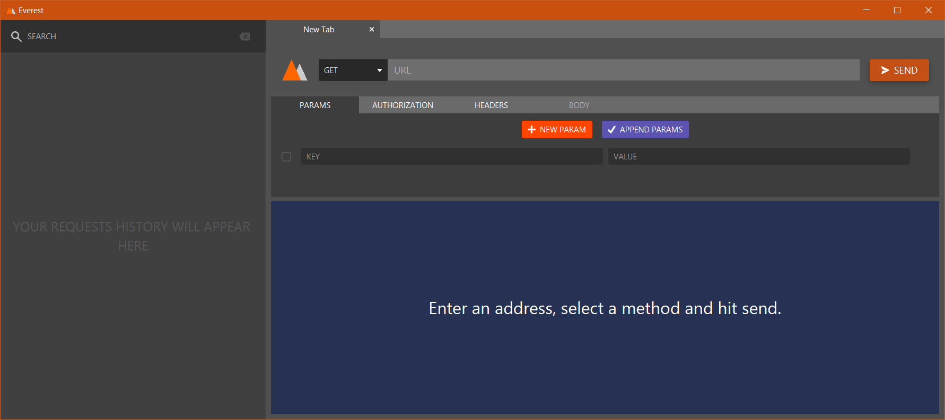Click the Everest mountain logo beside method

(x=295, y=70)
